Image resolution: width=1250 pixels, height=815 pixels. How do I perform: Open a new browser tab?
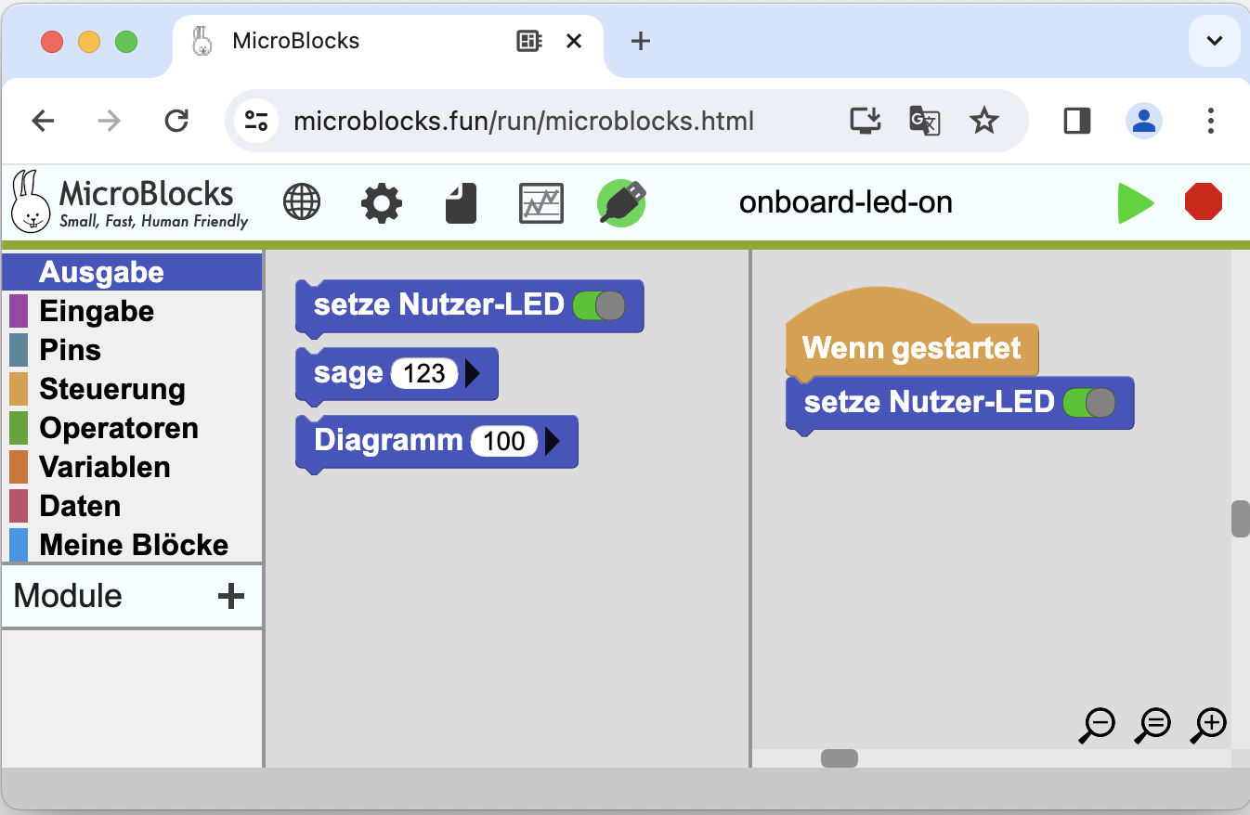640,41
